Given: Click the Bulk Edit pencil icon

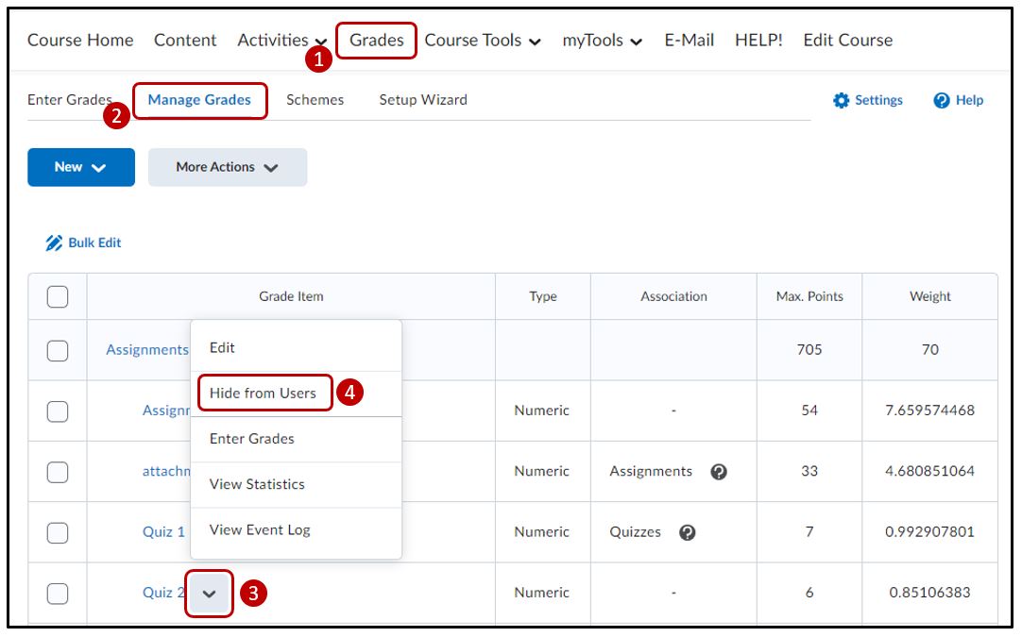Looking at the screenshot, I should [x=54, y=243].
